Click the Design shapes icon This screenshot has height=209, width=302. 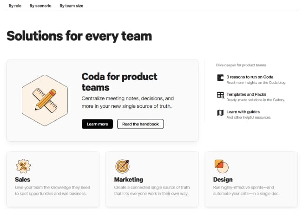click(220, 165)
